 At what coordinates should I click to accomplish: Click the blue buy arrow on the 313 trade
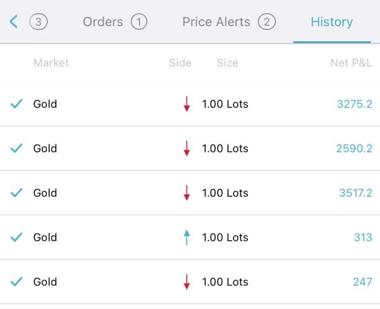point(187,237)
